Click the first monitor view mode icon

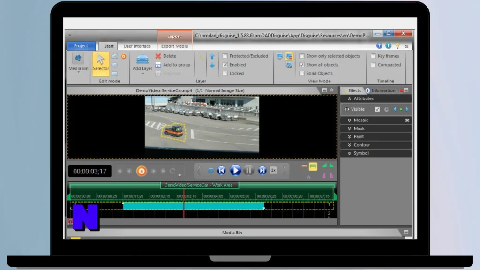pyautogui.click(x=280, y=56)
